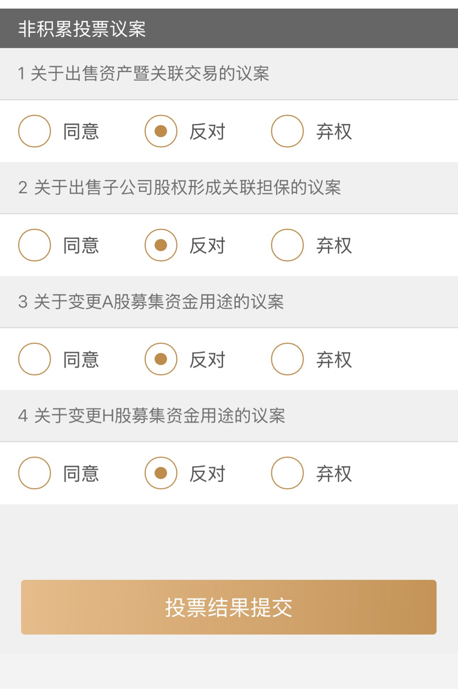
Task: Pick 弃权 for proposal 3 变更A股募集资金用途
Action: click(x=287, y=359)
